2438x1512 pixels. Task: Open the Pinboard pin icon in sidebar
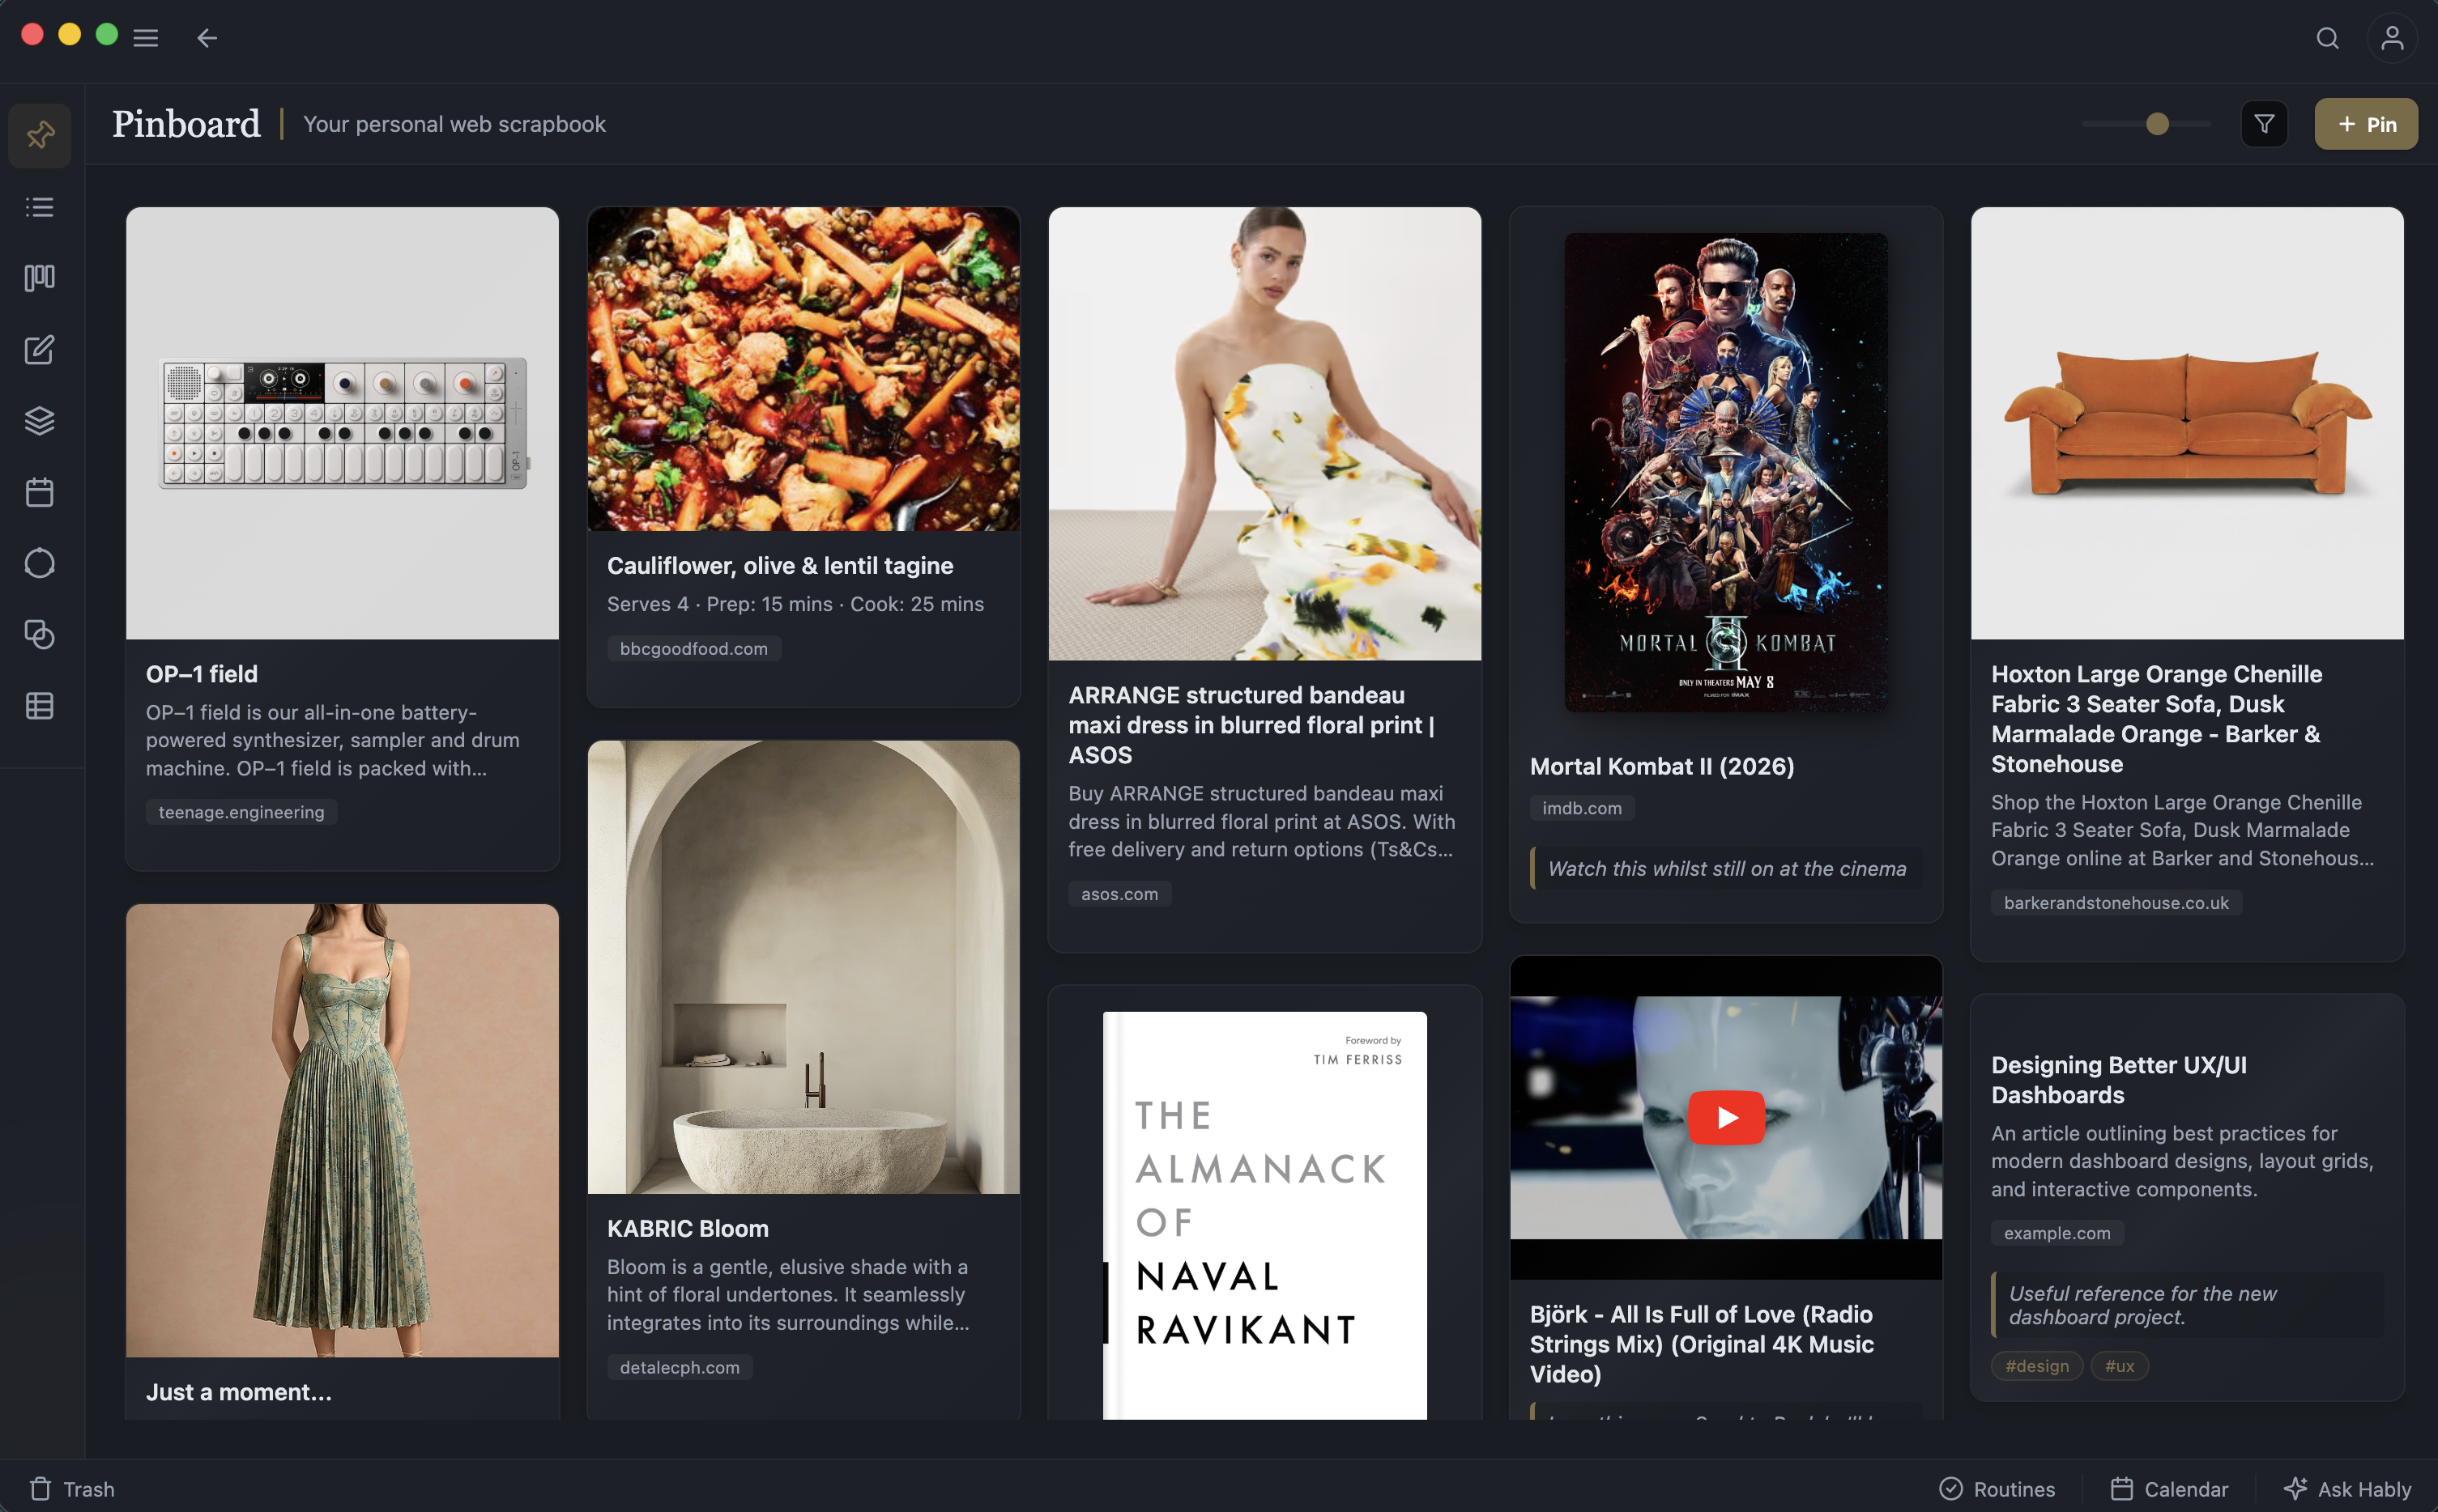pyautogui.click(x=40, y=135)
